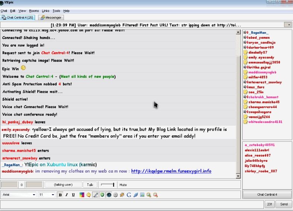Open the text color palette
Viewport: 293px width, 211px height.
pos(82,195)
